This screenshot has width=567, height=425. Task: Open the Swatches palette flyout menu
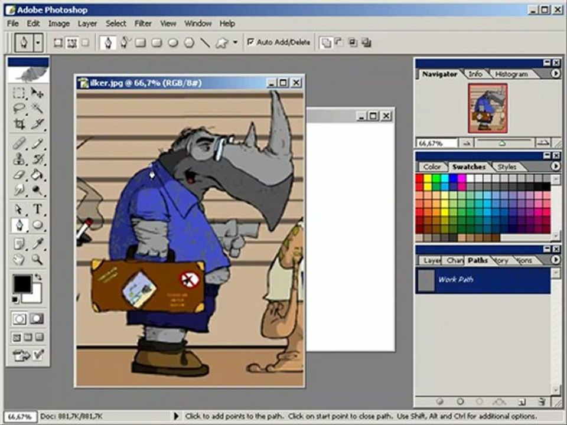(x=555, y=166)
